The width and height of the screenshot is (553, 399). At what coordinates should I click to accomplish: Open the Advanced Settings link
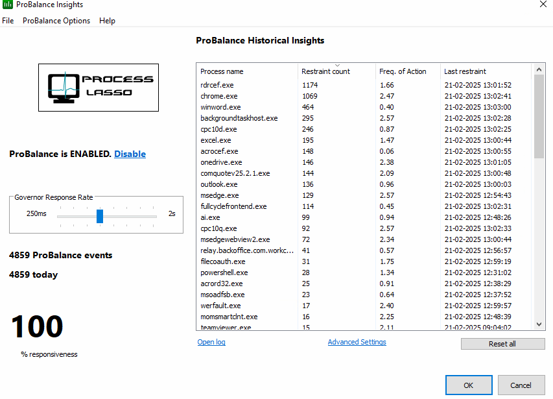[x=357, y=342]
